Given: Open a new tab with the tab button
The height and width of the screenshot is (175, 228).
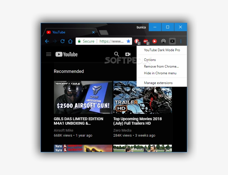Looking at the screenshot, I should (x=103, y=33).
